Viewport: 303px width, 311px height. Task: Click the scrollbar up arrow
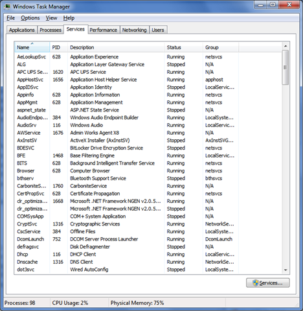pos(286,46)
